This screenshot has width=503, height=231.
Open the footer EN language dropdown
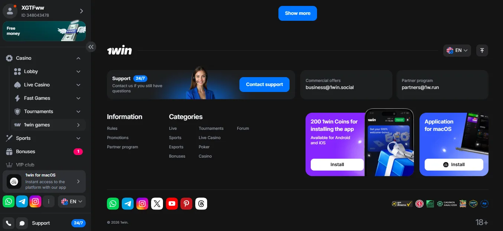pyautogui.click(x=457, y=50)
